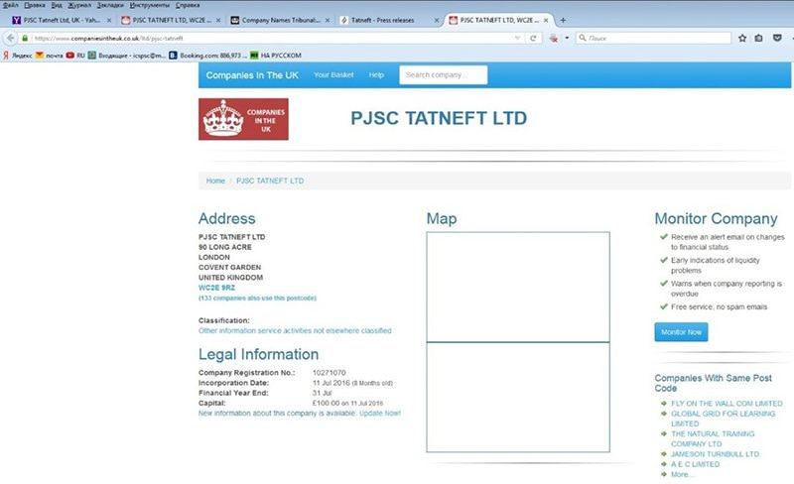Screen dimensions: 794x484
Task: Click Your Basket in the navbar
Action: click(x=333, y=75)
